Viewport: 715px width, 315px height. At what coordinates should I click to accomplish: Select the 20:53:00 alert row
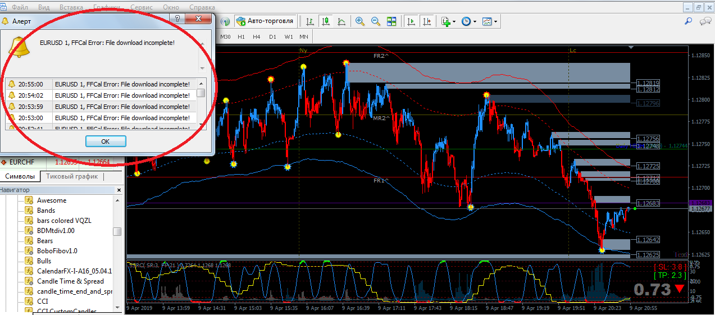101,118
